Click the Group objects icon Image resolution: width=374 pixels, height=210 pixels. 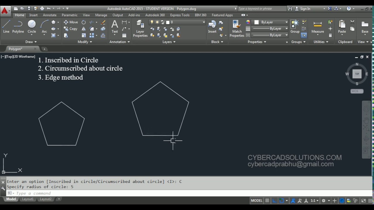pos(295,27)
